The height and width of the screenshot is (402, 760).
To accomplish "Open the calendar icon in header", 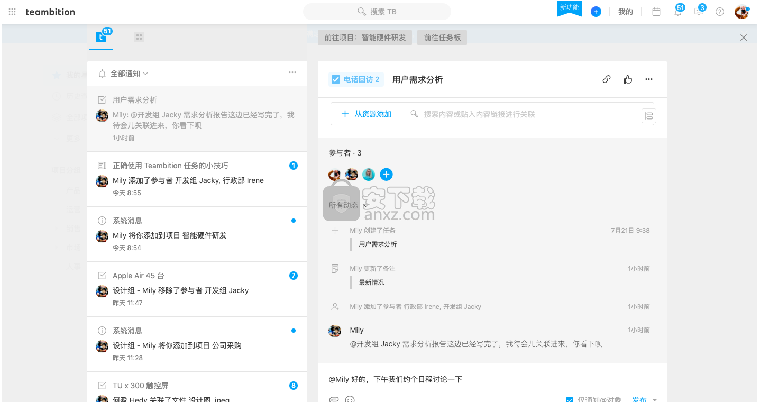I will tap(656, 12).
